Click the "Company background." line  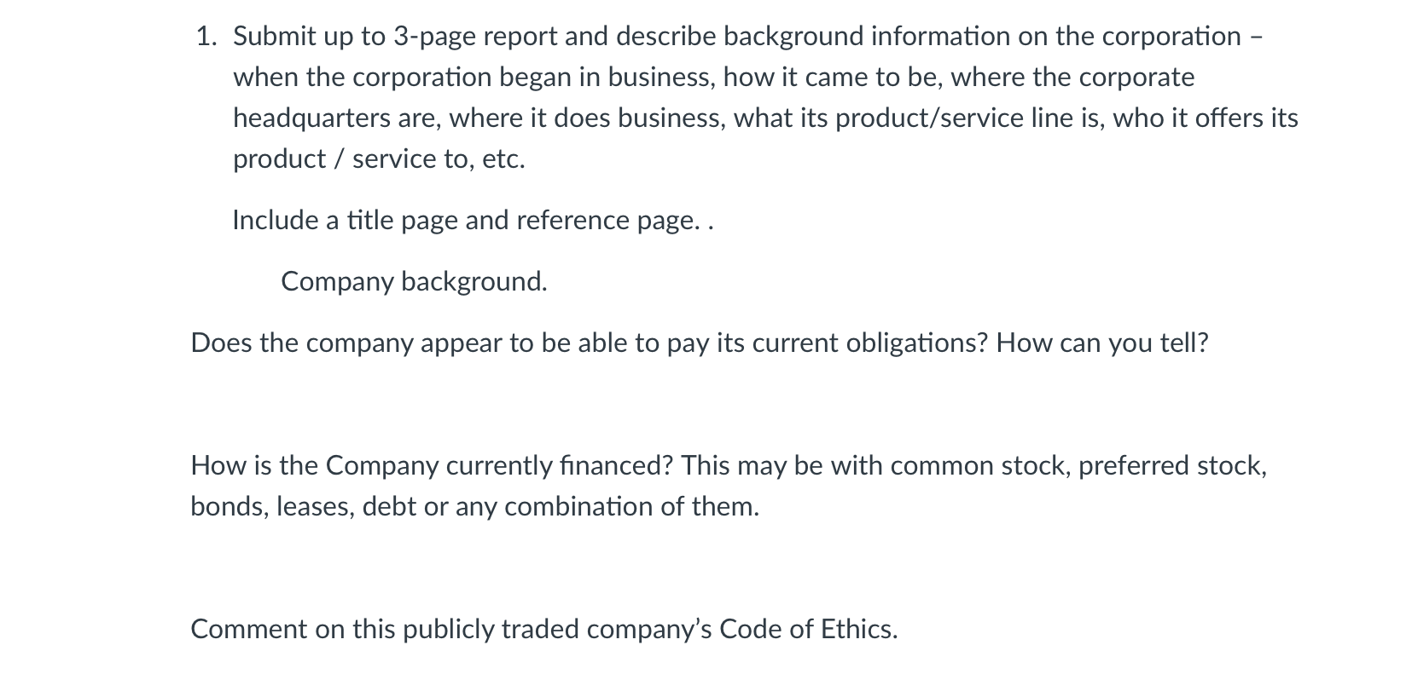click(414, 282)
